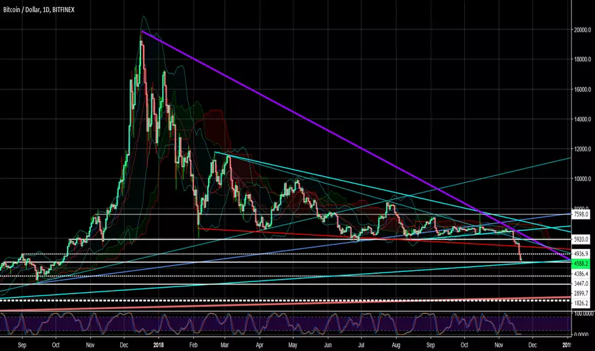Click the 0.0000 oscillator scale value
The image size is (595, 351).
(582, 334)
